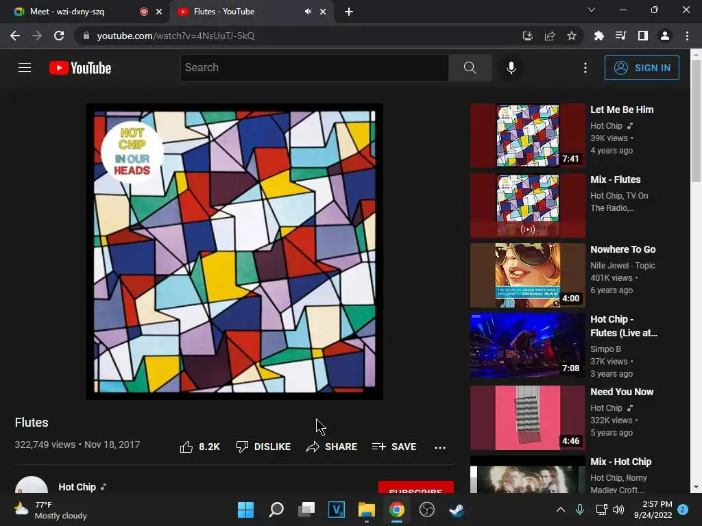Open the Chrome three-dot menu
The width and height of the screenshot is (702, 526).
tap(687, 36)
